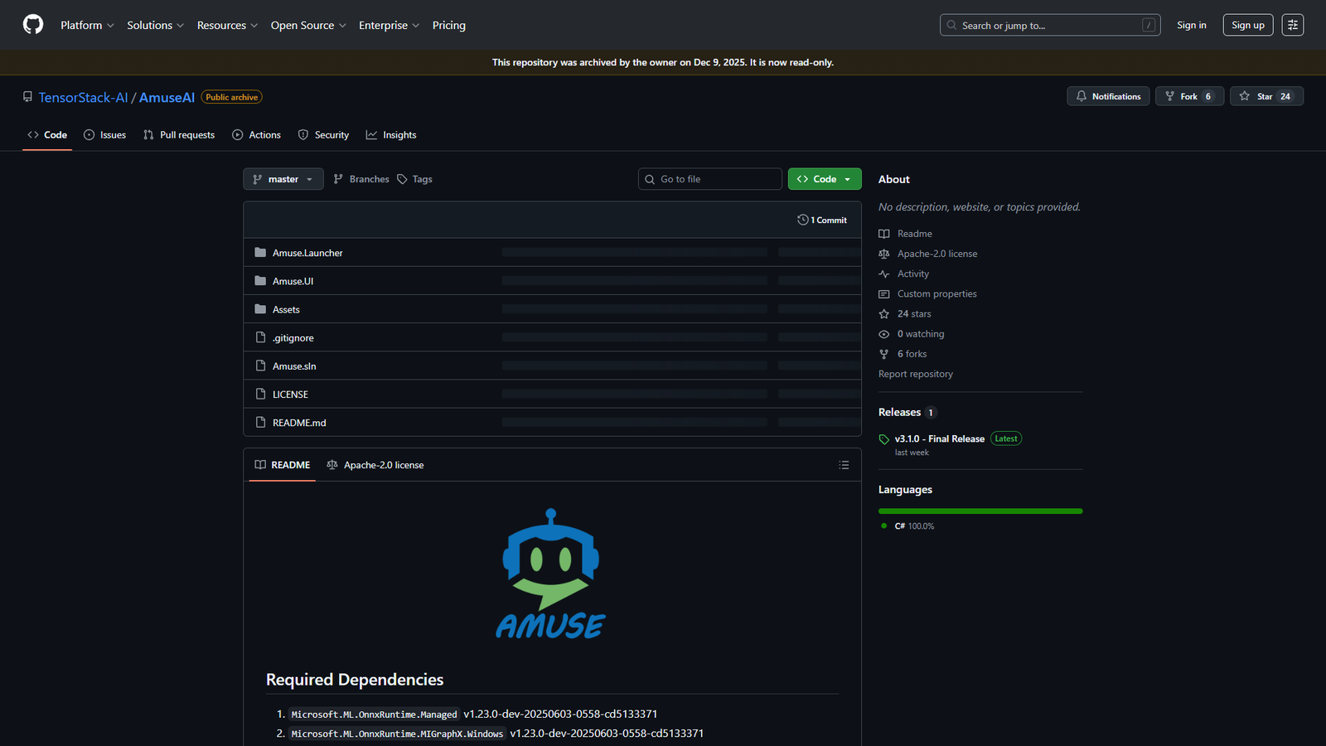Click the Notifications bell button

1108,97
